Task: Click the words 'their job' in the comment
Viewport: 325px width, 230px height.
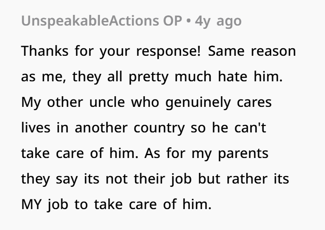Action: pyautogui.click(x=162, y=179)
